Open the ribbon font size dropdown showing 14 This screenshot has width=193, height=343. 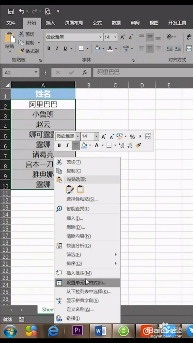coord(116,37)
